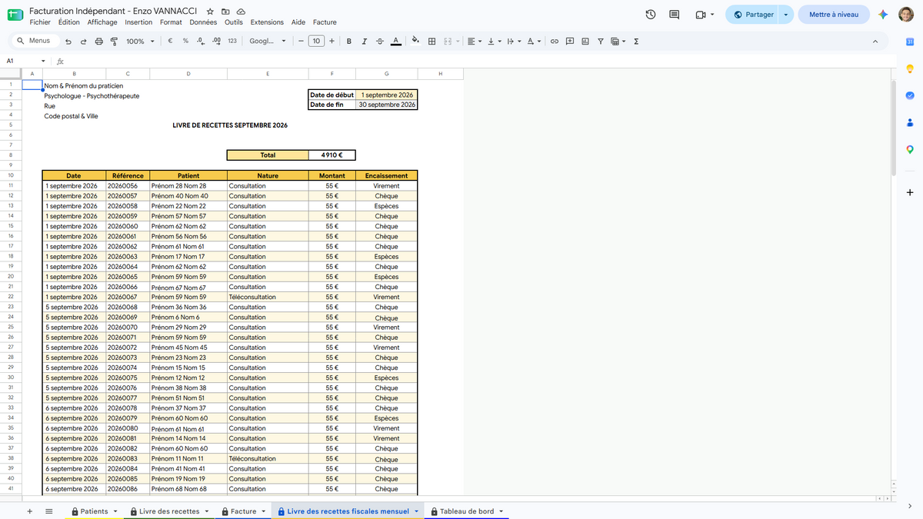Increase decimal places
Screen dimensions: 923x519
click(216, 42)
